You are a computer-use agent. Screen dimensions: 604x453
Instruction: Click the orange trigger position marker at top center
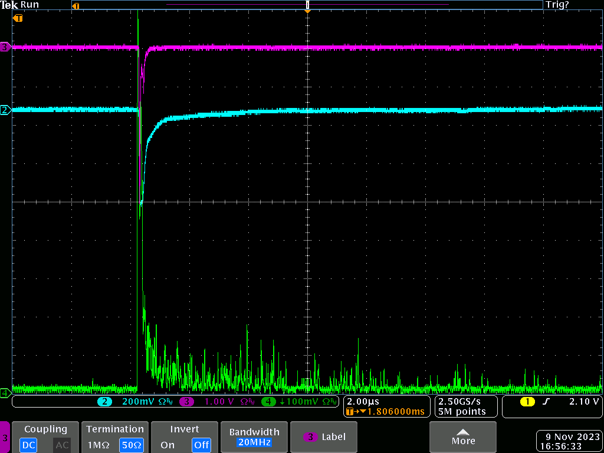tap(307, 12)
